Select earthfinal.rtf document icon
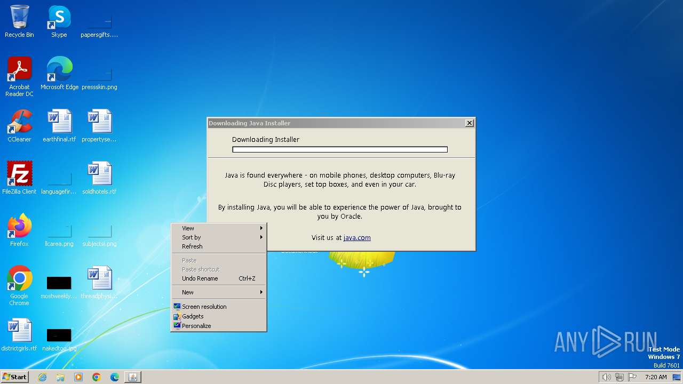The width and height of the screenshot is (683, 384). click(59, 126)
